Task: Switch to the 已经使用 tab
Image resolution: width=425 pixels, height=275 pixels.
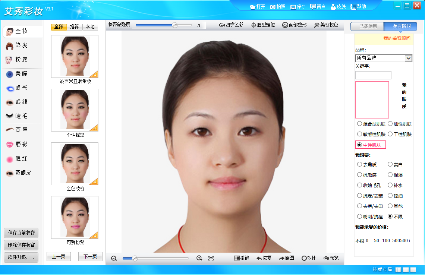Action: coord(368,26)
